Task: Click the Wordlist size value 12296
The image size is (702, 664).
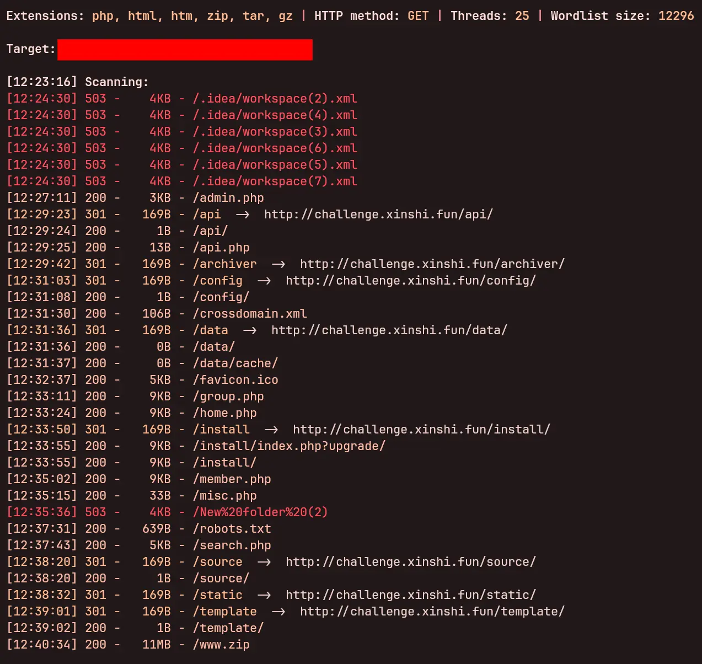Action: 676,16
